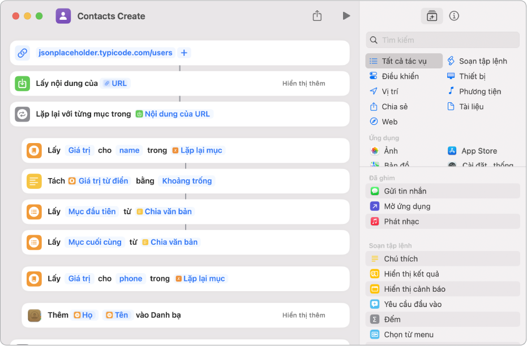Click the green Lấy nội dung của action icon
The height and width of the screenshot is (346, 527).
point(23,83)
